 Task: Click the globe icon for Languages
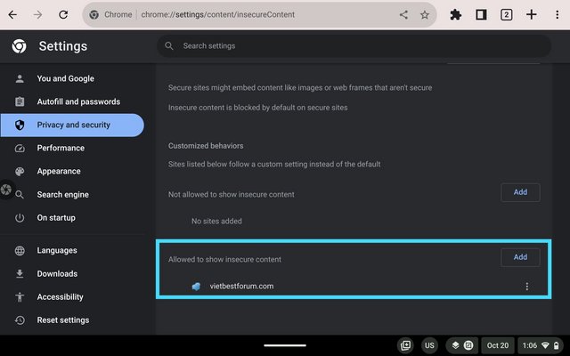20,251
